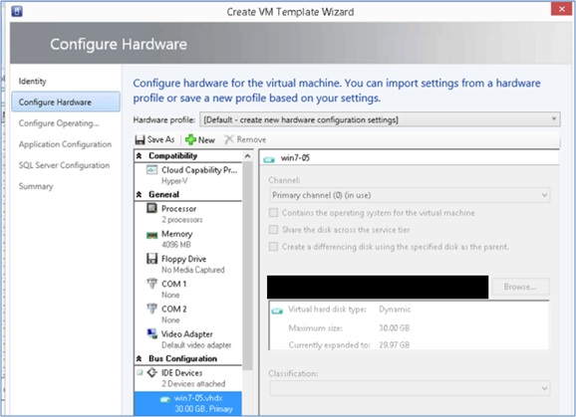Image resolution: width=576 pixels, height=417 pixels.
Task: Enable Create a differencing disk checkbox
Action: [273, 247]
